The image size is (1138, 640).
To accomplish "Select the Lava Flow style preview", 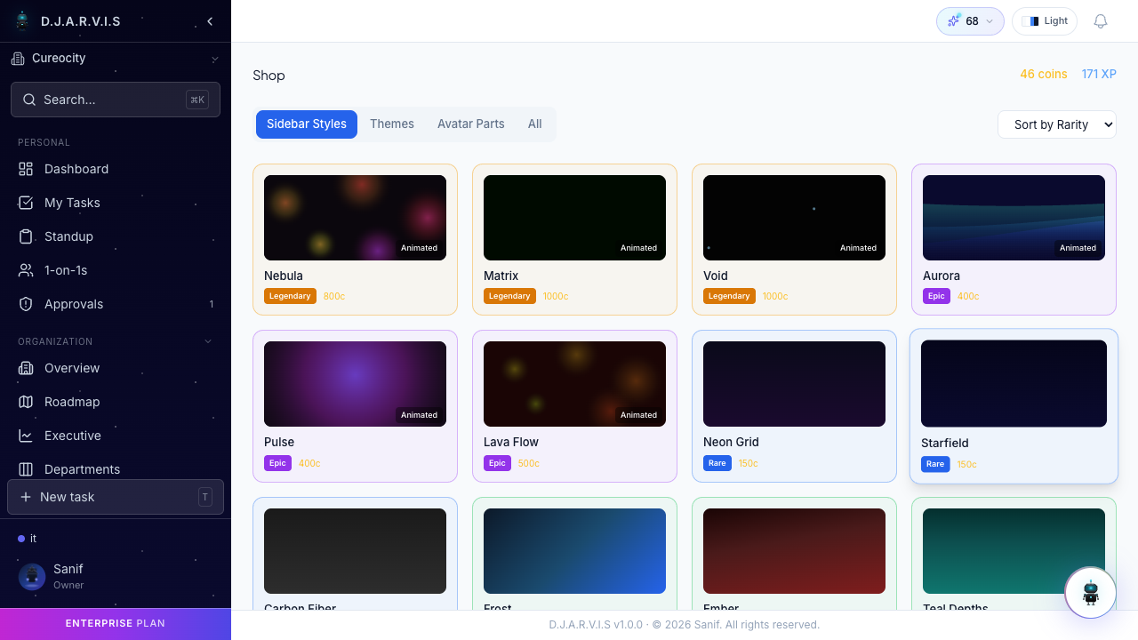I will [574, 384].
